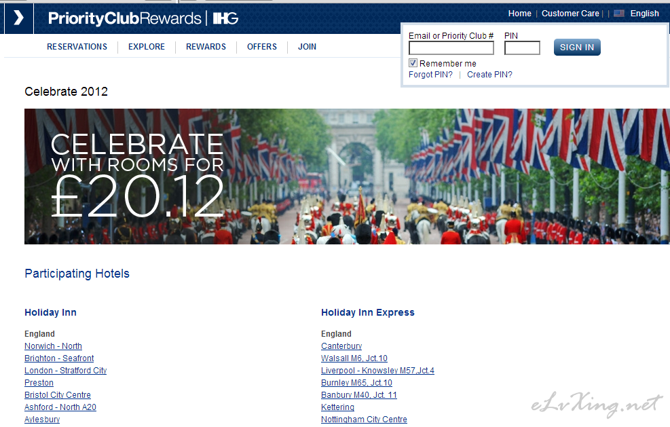Click the Create PIN? link
The image size is (670, 427).
tap(489, 75)
